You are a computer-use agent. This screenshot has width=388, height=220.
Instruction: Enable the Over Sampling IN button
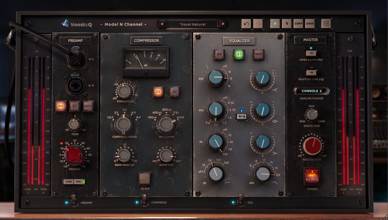click(x=311, y=53)
